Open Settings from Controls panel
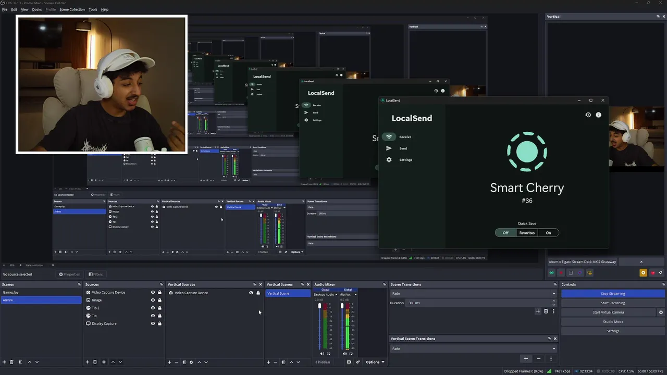Image resolution: width=667 pixels, height=375 pixels. pyautogui.click(x=613, y=331)
